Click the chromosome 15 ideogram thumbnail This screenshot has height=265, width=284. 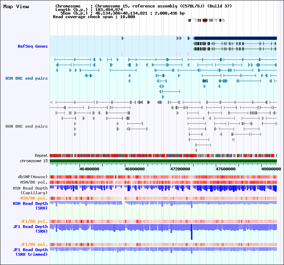coord(206,20)
